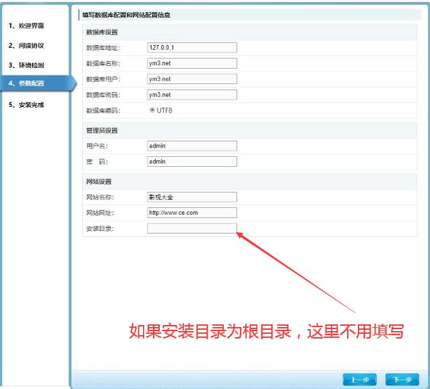Open step 1 欢迎界面 in sidebar

coord(26,26)
